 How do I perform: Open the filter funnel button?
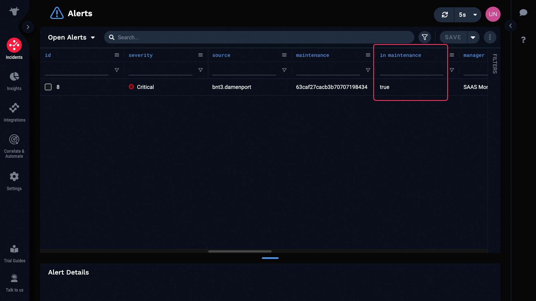coord(425,37)
